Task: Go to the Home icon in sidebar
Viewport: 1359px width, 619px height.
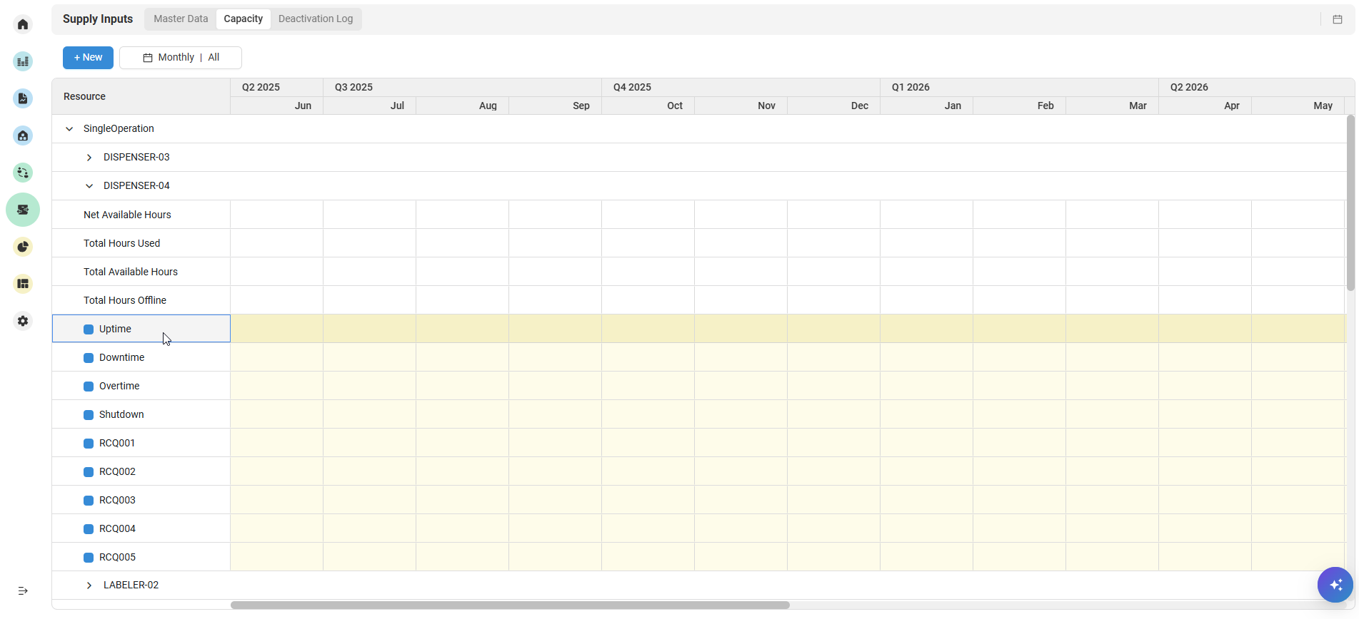Action: pyautogui.click(x=23, y=25)
